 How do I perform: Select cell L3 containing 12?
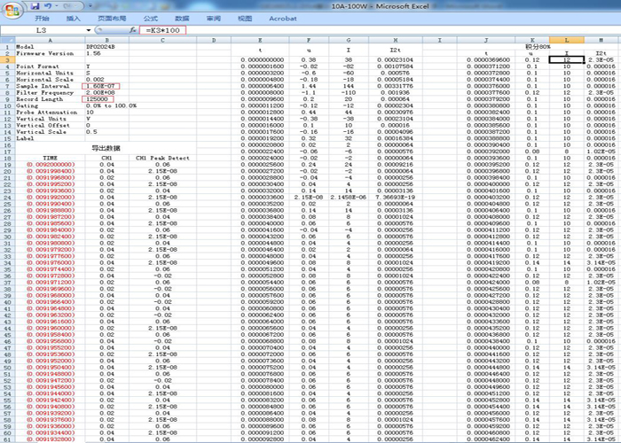click(567, 59)
